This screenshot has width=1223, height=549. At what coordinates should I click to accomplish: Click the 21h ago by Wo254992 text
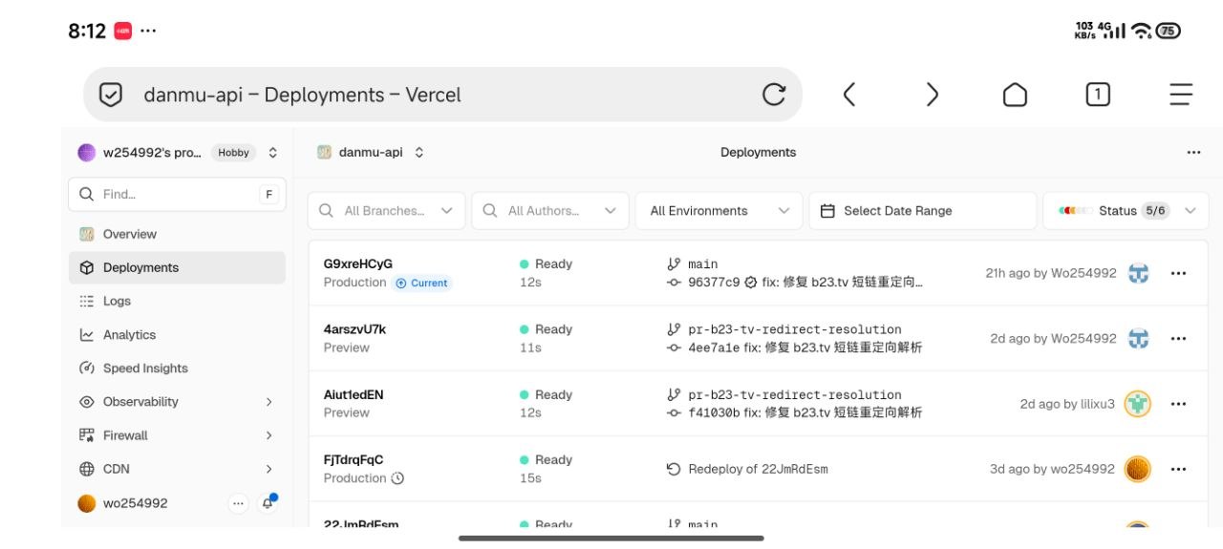point(1051,273)
